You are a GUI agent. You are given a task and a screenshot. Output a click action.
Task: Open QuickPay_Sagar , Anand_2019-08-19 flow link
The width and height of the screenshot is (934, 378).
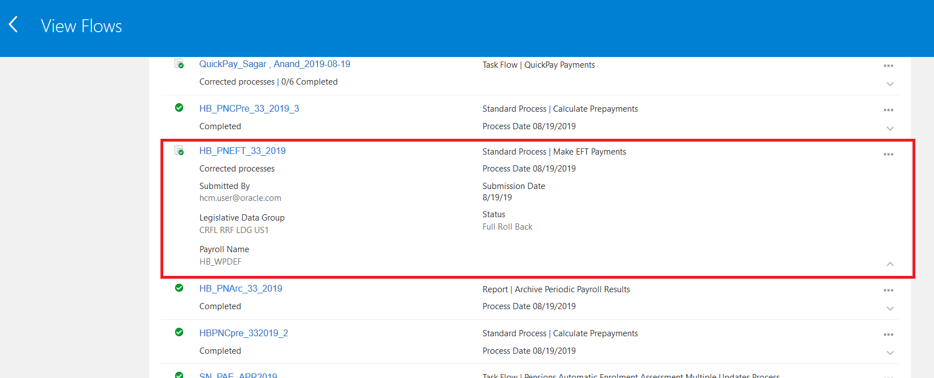tap(275, 64)
